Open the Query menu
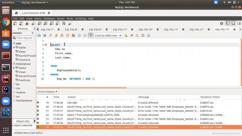Viewport: 242px width, 136px height. point(38,19)
